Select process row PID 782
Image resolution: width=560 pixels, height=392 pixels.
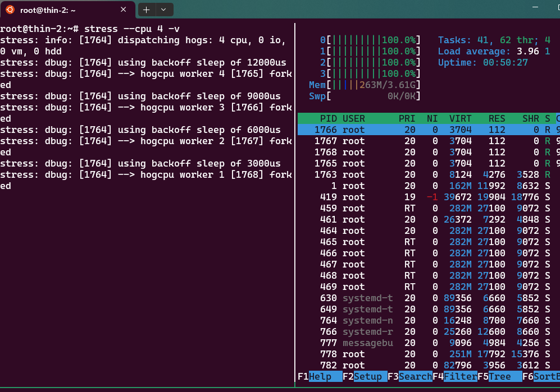pyautogui.click(x=429, y=366)
